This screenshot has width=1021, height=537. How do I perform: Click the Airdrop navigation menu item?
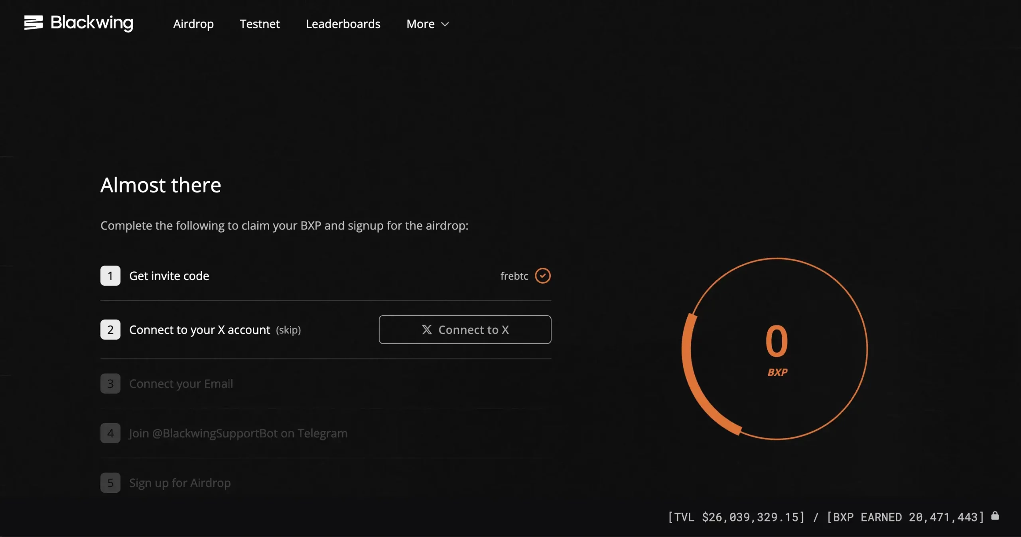pyautogui.click(x=193, y=23)
